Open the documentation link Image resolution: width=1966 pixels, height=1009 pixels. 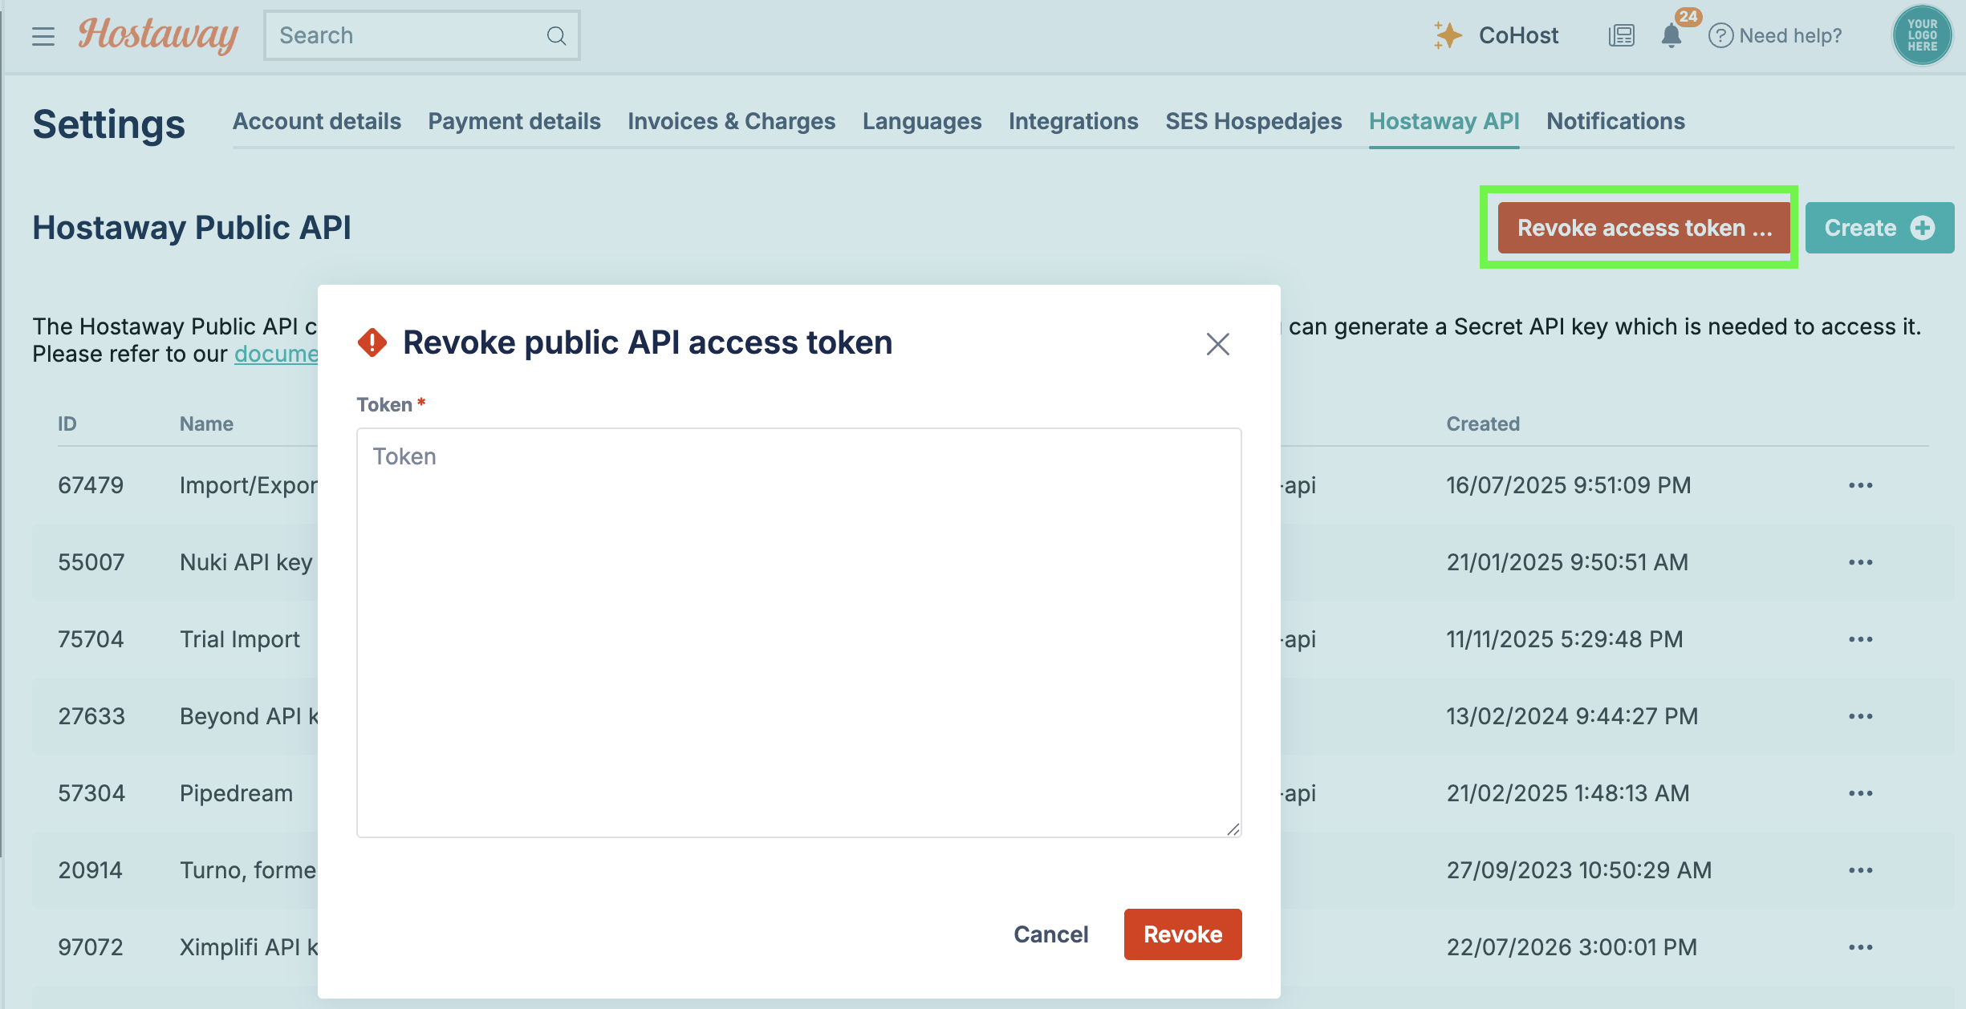point(276,354)
